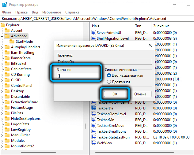The height and width of the screenshot is (155, 194).
Task: Open the Избранное menu
Action: [x=51, y=12]
